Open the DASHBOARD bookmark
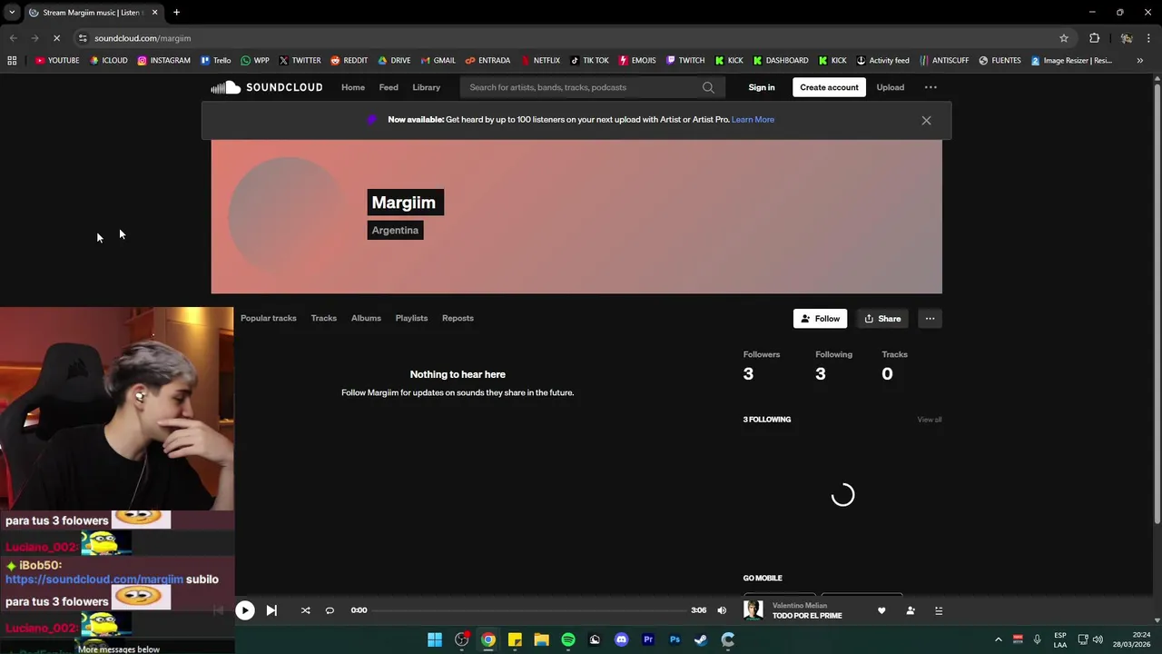Screen dimensions: 1162x654 (781, 61)
